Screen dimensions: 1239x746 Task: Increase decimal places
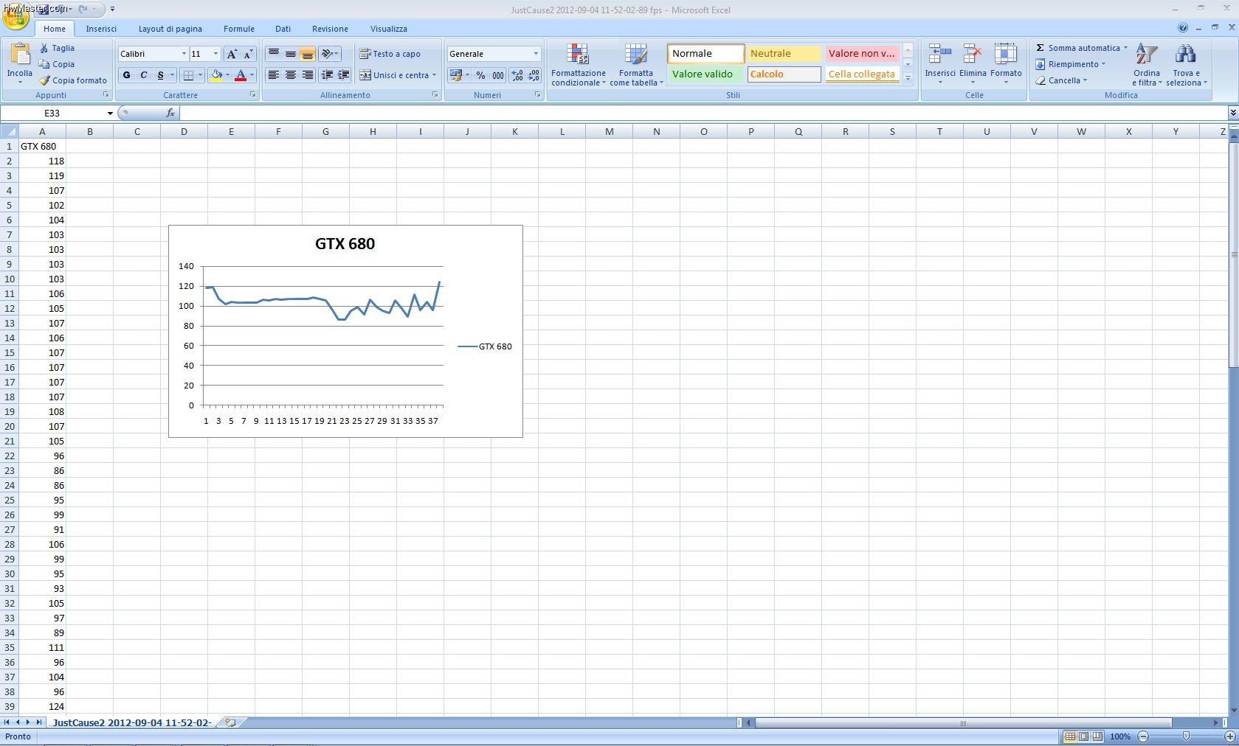click(x=517, y=75)
